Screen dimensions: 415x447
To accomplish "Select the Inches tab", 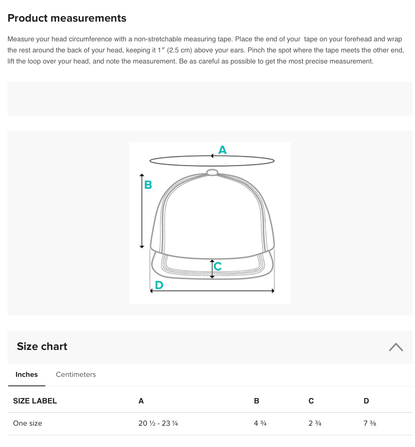I will click(x=27, y=375).
